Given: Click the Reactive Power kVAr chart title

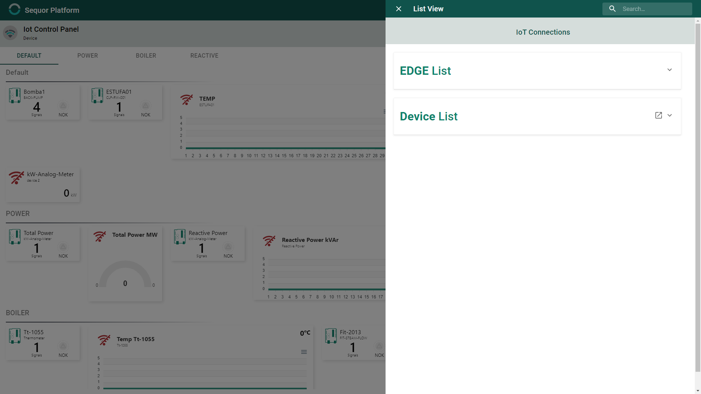Looking at the screenshot, I should pyautogui.click(x=310, y=240).
